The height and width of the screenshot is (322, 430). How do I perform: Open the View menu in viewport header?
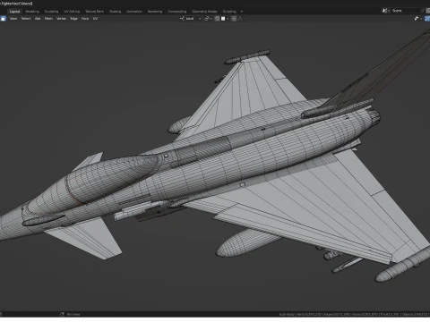[x=13, y=19]
